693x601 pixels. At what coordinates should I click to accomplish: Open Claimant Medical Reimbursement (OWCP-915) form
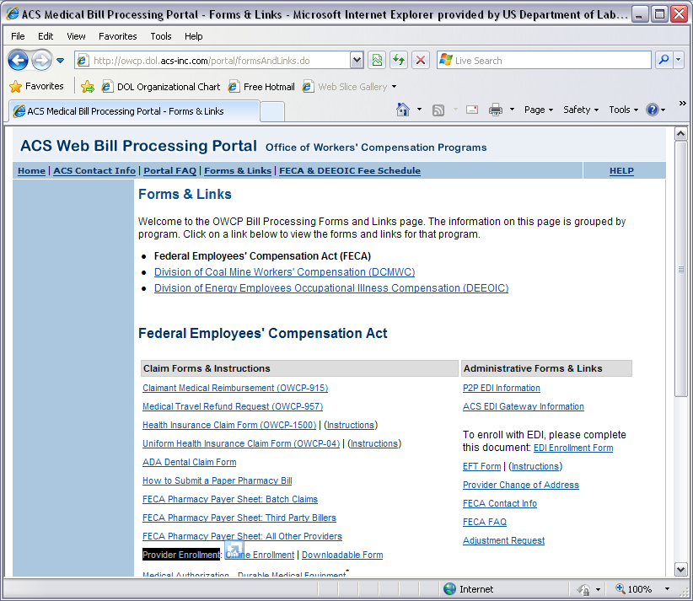pos(235,388)
